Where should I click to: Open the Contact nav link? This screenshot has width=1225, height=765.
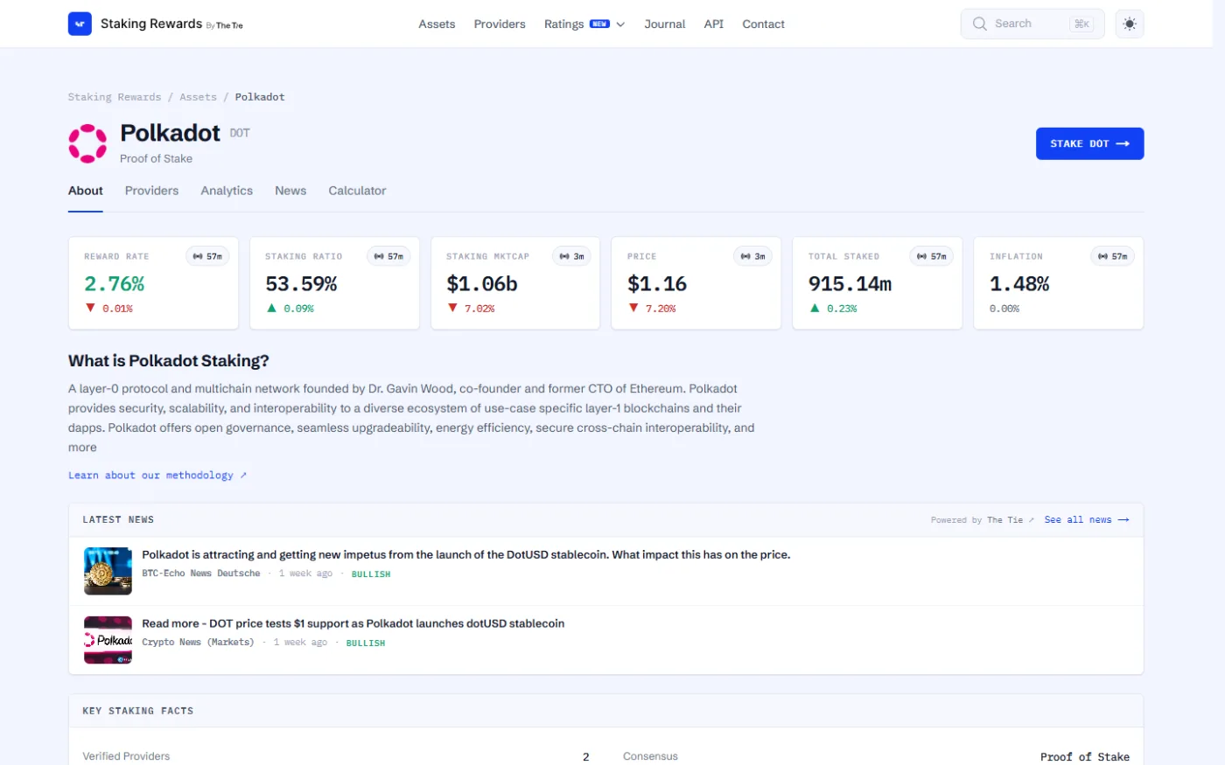tap(763, 24)
